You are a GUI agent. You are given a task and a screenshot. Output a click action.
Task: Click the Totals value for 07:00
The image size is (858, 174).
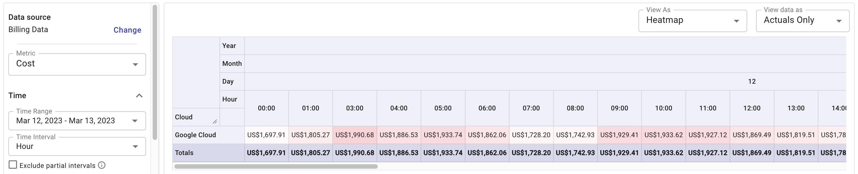coord(531,153)
